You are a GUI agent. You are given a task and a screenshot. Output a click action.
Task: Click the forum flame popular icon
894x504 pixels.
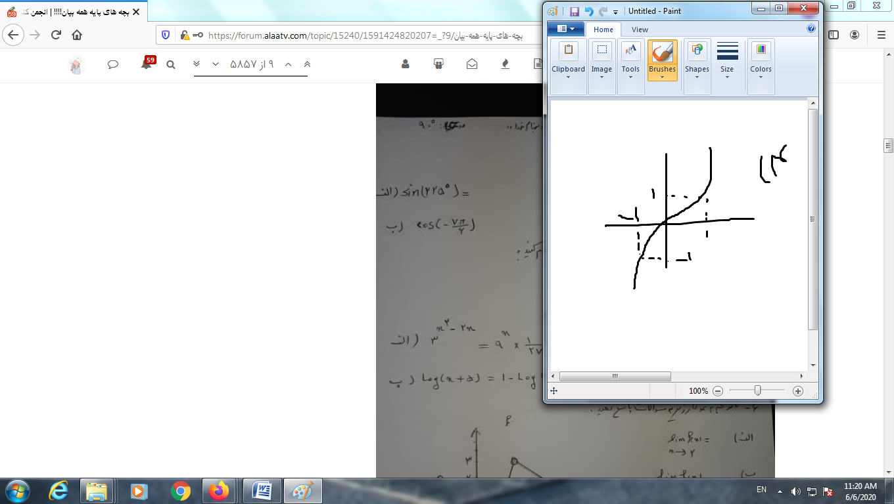[x=505, y=64]
